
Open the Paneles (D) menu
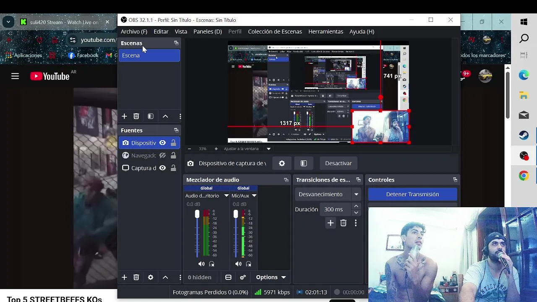[208, 31]
